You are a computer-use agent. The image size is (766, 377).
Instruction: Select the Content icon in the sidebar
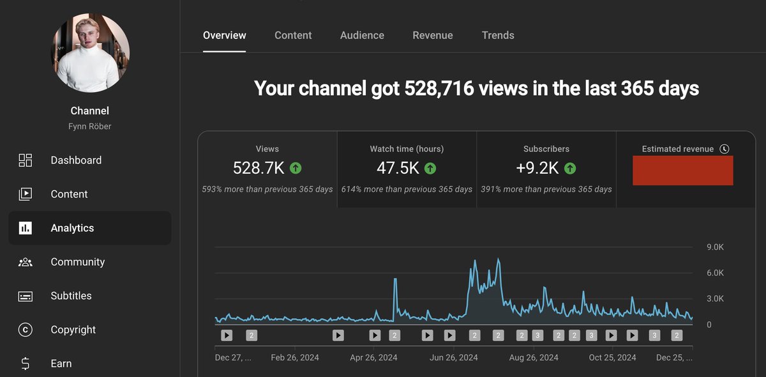click(x=26, y=194)
